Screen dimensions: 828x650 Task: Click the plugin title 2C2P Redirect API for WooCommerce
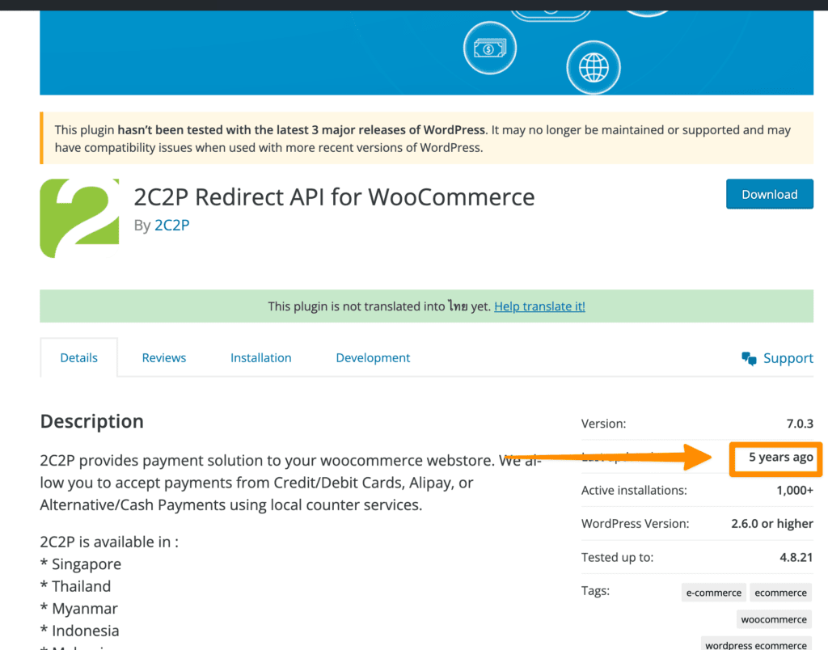pos(334,197)
